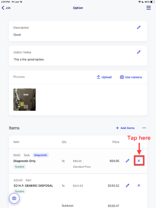Select the Diagnostic tag badge

[41, 155]
